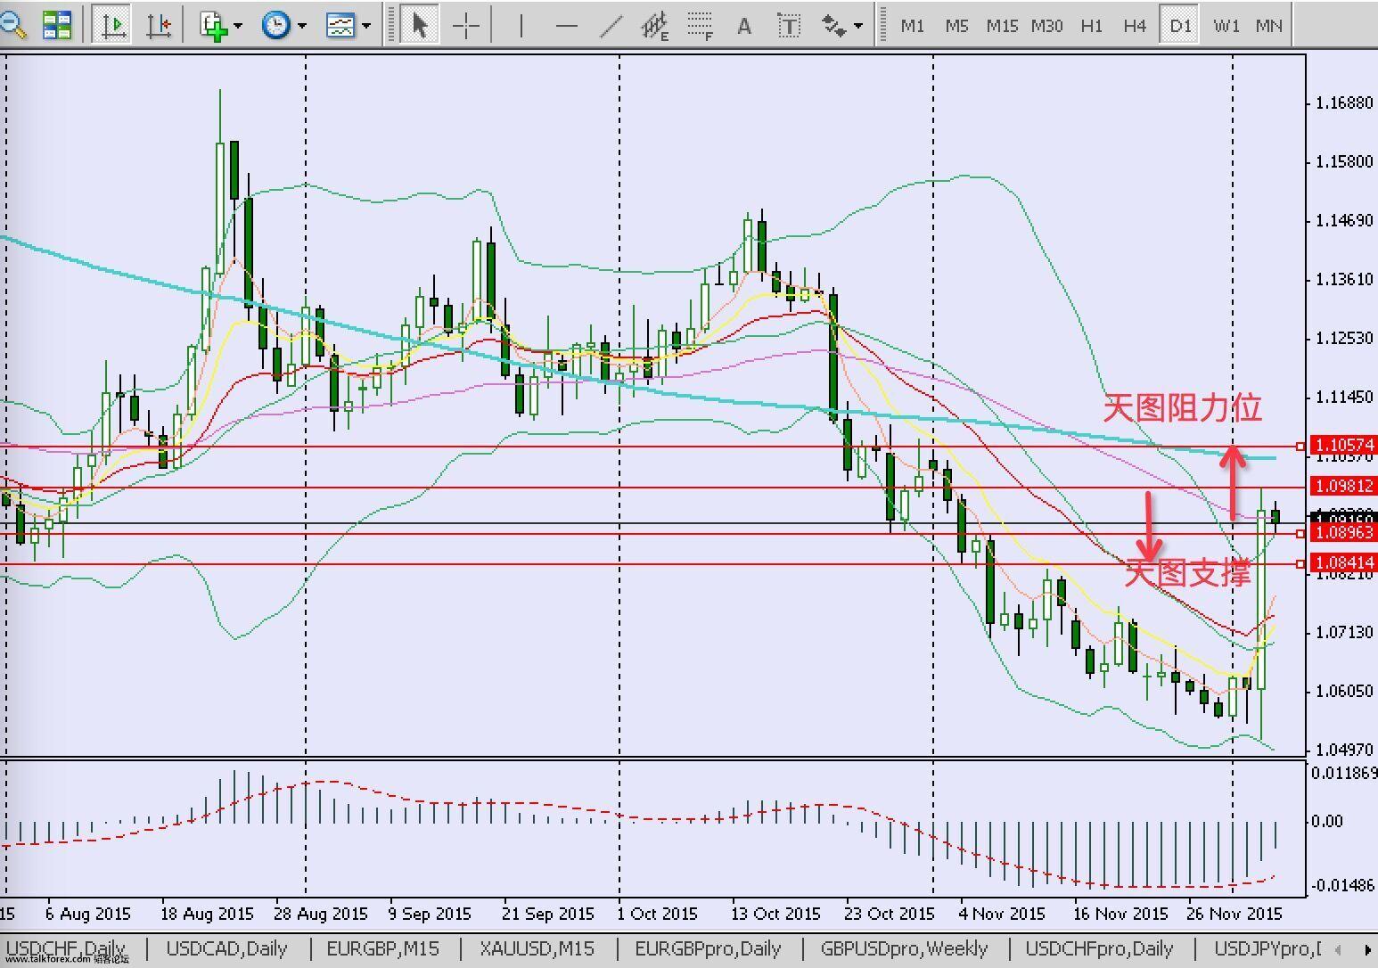Select the Cursor arrow tool

point(418,25)
